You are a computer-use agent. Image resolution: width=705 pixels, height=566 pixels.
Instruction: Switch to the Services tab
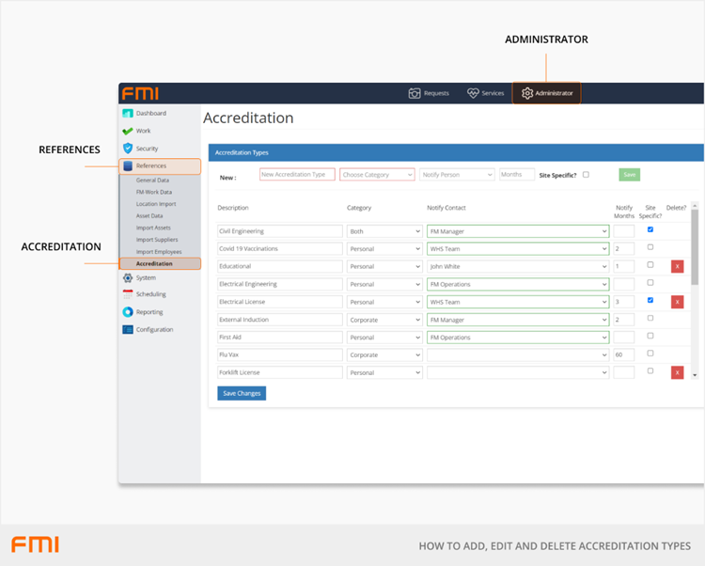(x=486, y=93)
